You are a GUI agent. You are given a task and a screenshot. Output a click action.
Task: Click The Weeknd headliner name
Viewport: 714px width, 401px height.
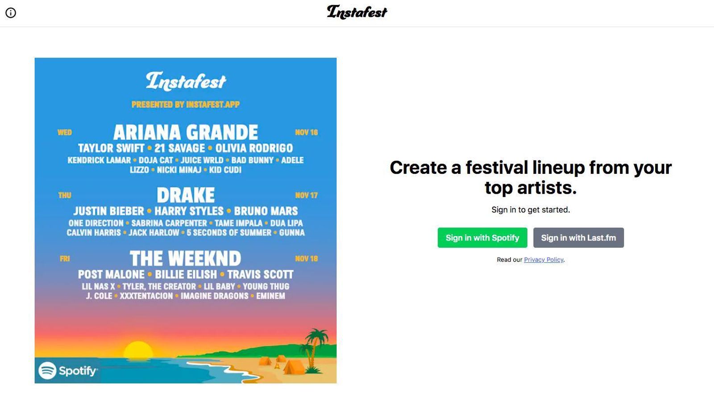pyautogui.click(x=186, y=258)
